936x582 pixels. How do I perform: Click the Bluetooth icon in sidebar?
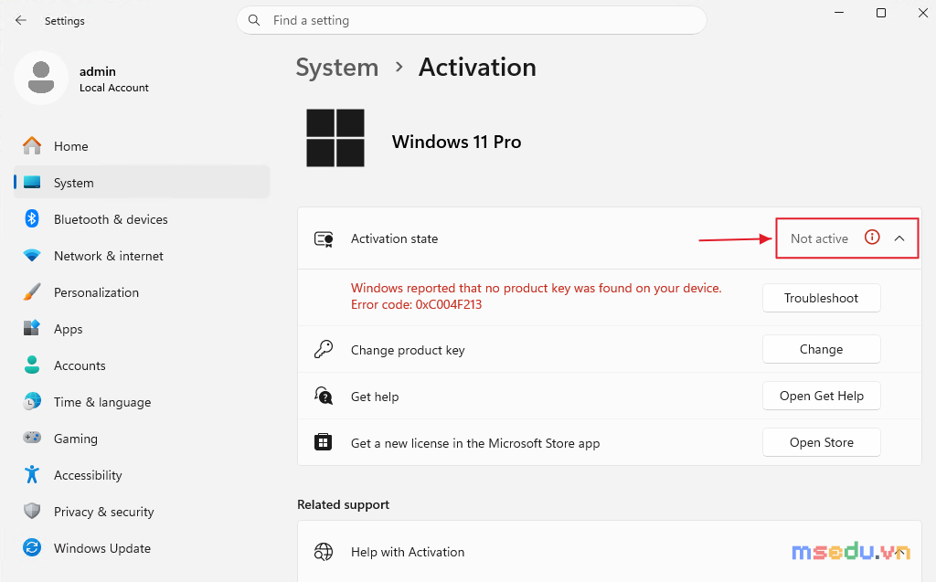pyautogui.click(x=32, y=218)
